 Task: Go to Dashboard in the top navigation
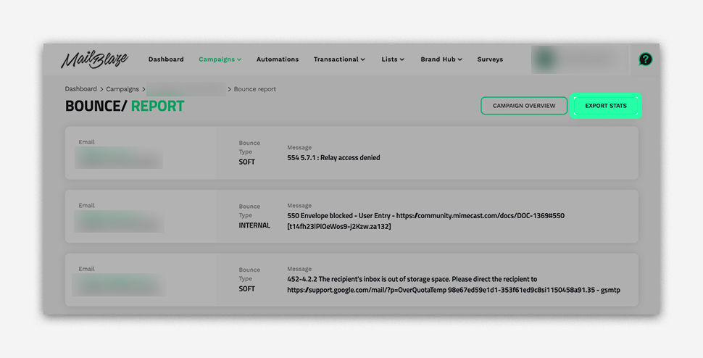[166, 59]
